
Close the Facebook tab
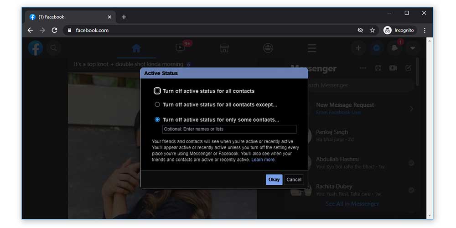click(109, 17)
